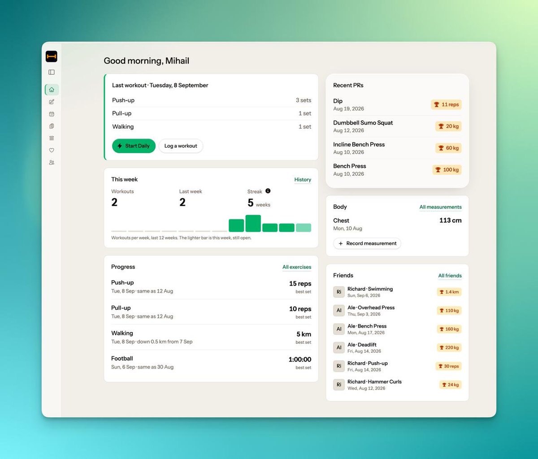Image resolution: width=538 pixels, height=459 pixels.
Task: Open Pull-up progress row
Action: click(x=211, y=312)
